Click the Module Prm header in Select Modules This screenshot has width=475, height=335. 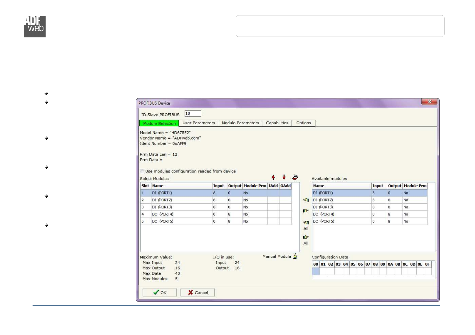tap(255, 186)
